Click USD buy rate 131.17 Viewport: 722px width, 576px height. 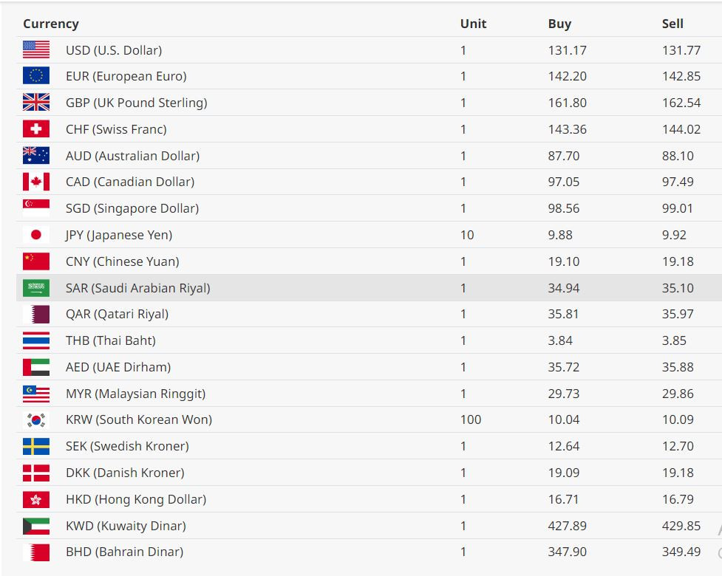568,50
